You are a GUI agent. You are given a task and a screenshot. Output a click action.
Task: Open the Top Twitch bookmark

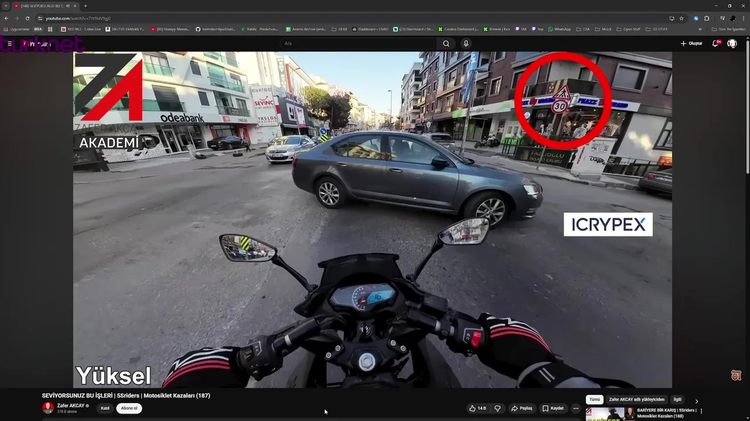(537, 29)
